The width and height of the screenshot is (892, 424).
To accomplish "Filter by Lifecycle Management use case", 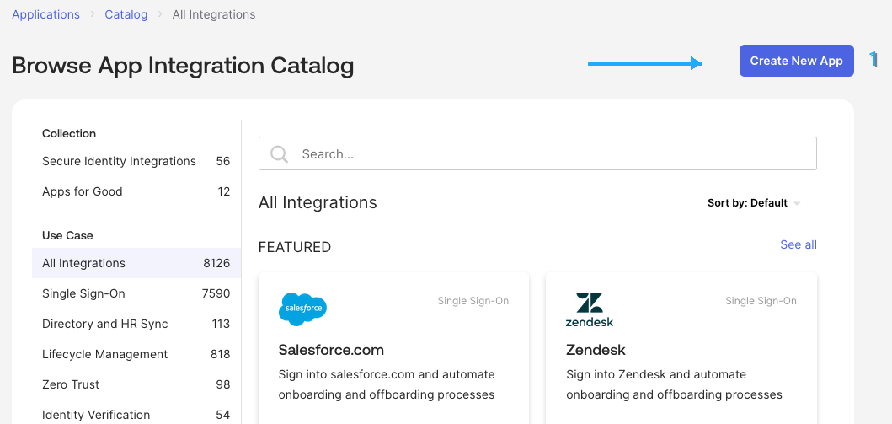I will pyautogui.click(x=136, y=354).
